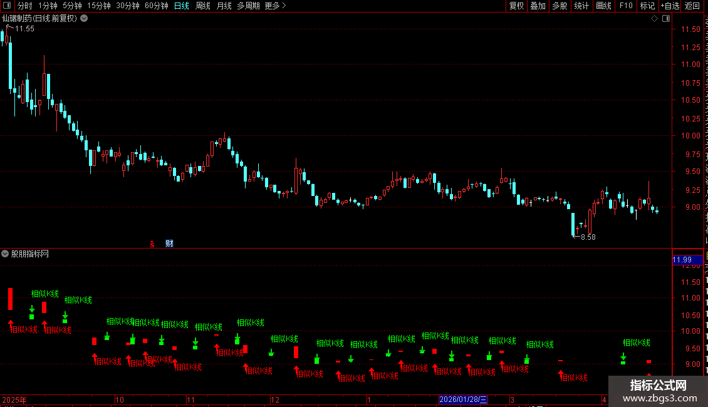Open dropdown beside 仙琚制药 chart title
This screenshot has width=708, height=407.
point(84,19)
